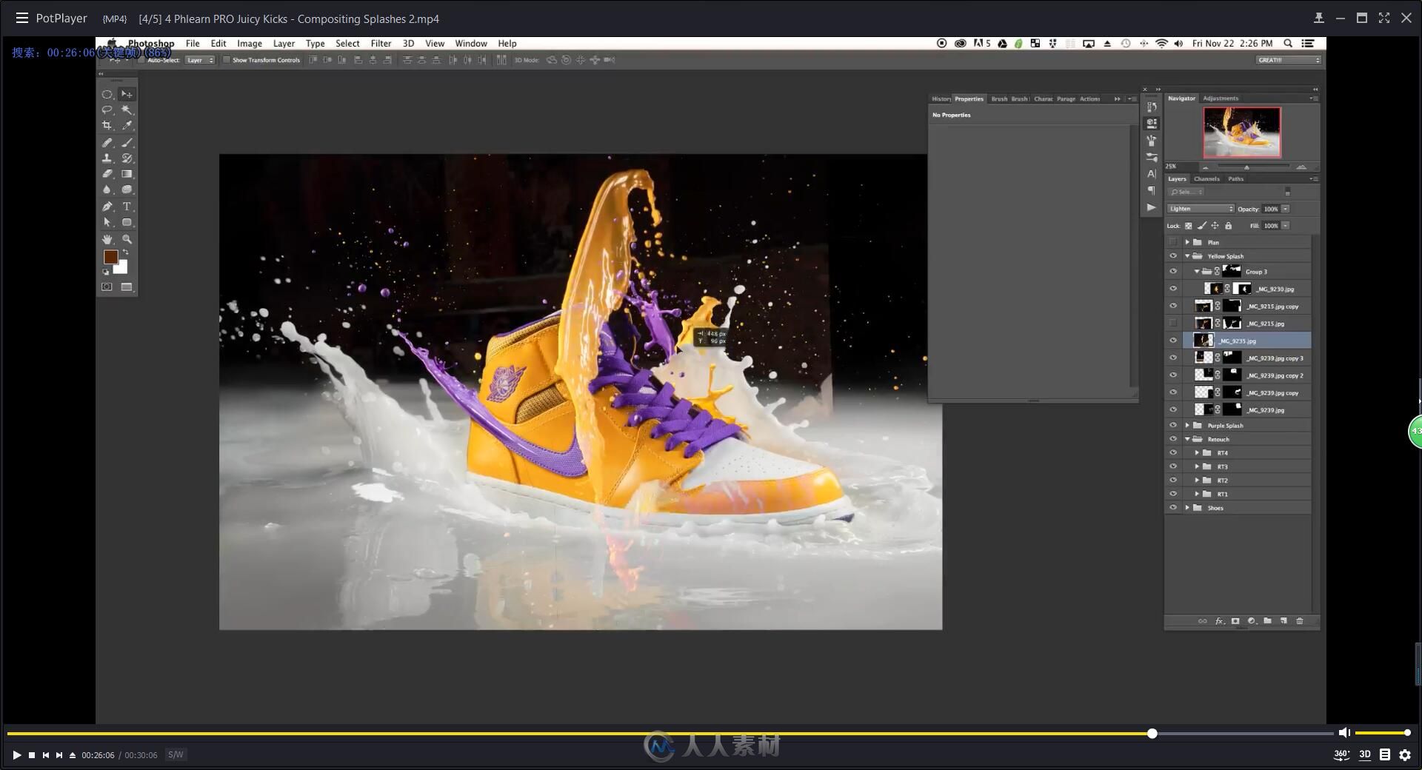The width and height of the screenshot is (1422, 770).
Task: Swap foreground and background colors
Action: [x=125, y=252]
